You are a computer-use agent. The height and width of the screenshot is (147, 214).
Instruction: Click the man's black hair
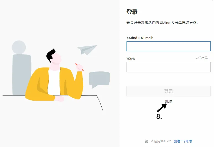tap(50, 55)
